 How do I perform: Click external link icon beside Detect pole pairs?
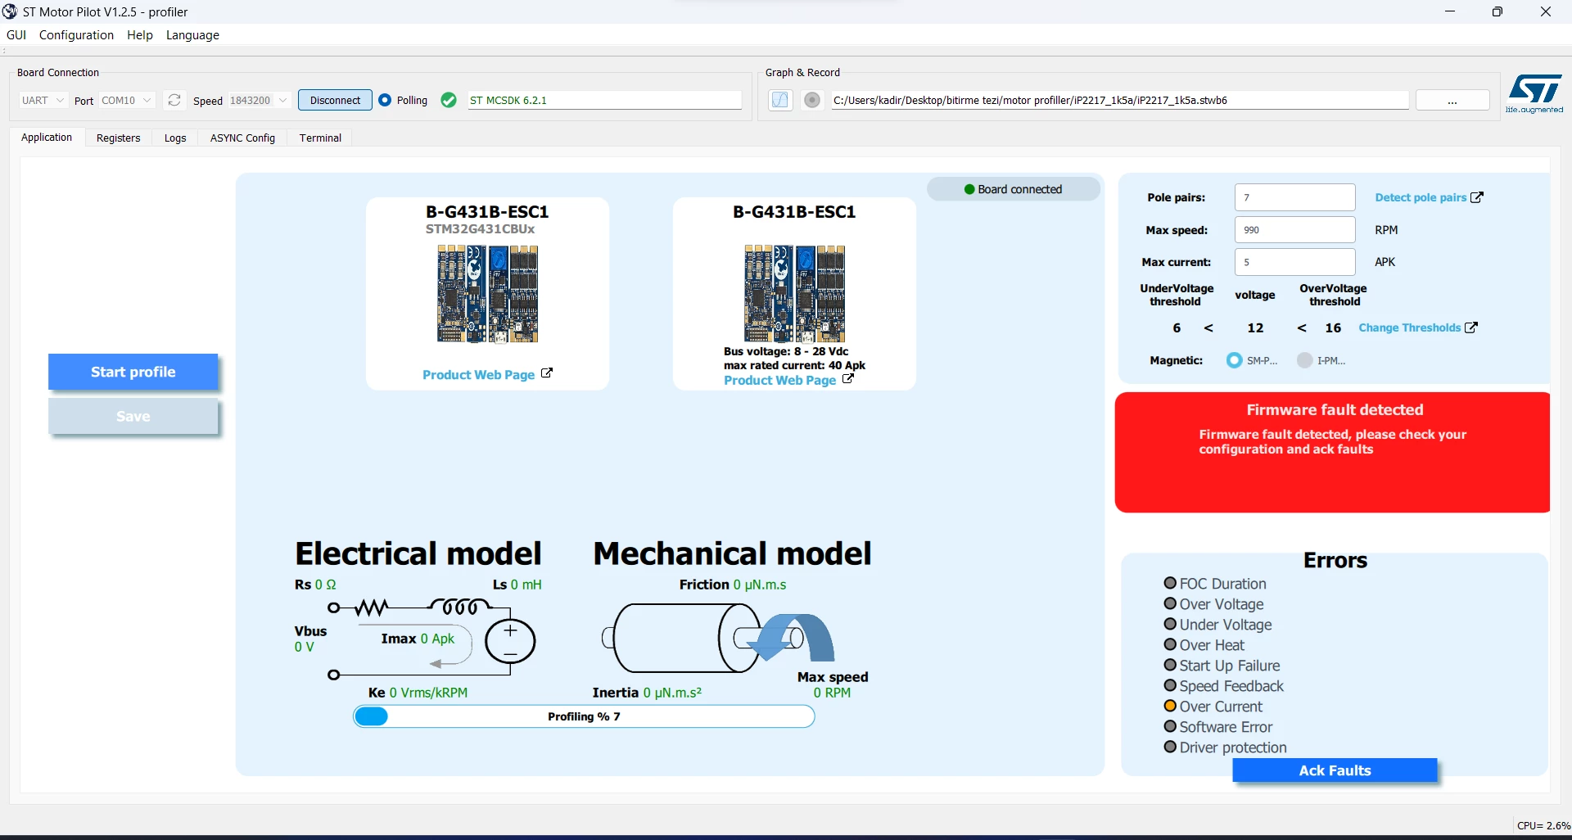1477,197
